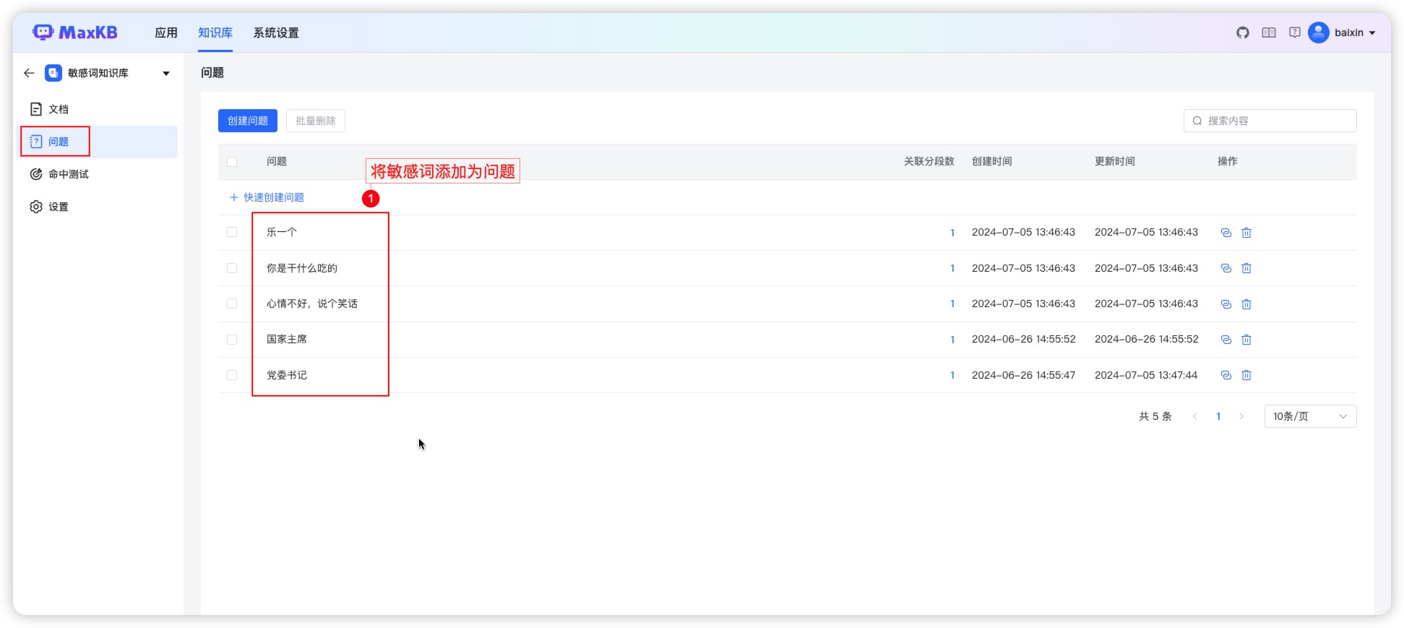The width and height of the screenshot is (1404, 628).
Task: Link segments for 党委书记
Action: [x=1226, y=375]
